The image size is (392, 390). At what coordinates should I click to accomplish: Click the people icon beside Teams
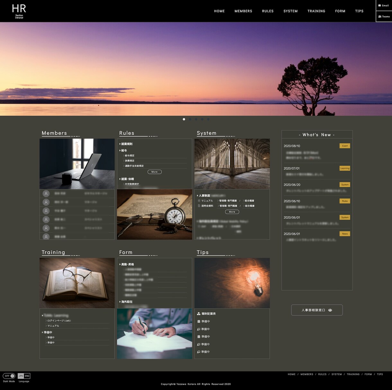pos(380,16)
